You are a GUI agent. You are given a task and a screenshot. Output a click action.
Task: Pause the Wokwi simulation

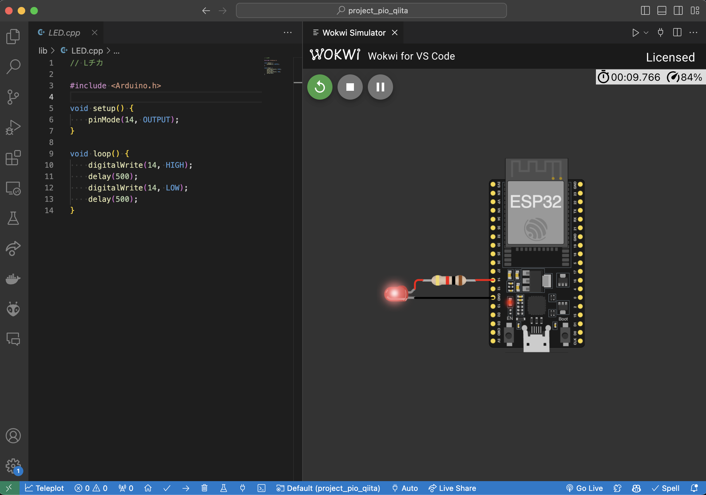380,87
